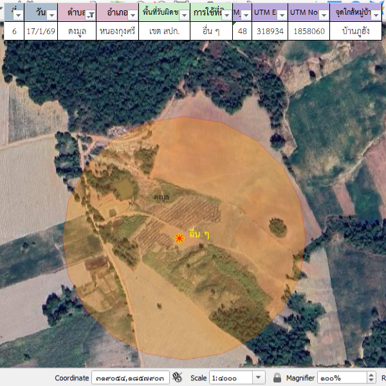Open the UTM E column filter
Image resolution: width=386 pixels, height=386 pixels.
[282, 15]
